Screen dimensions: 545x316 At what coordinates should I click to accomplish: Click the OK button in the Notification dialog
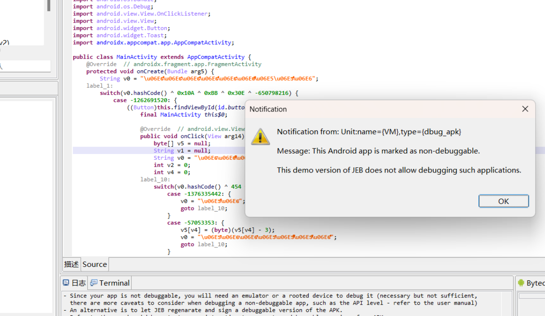503,201
